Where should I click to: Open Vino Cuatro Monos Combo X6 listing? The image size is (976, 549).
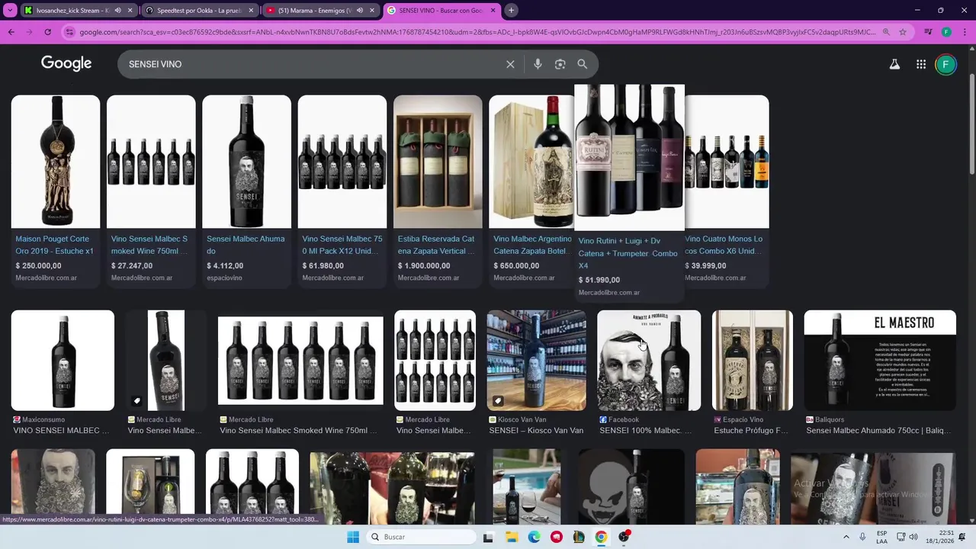click(724, 245)
